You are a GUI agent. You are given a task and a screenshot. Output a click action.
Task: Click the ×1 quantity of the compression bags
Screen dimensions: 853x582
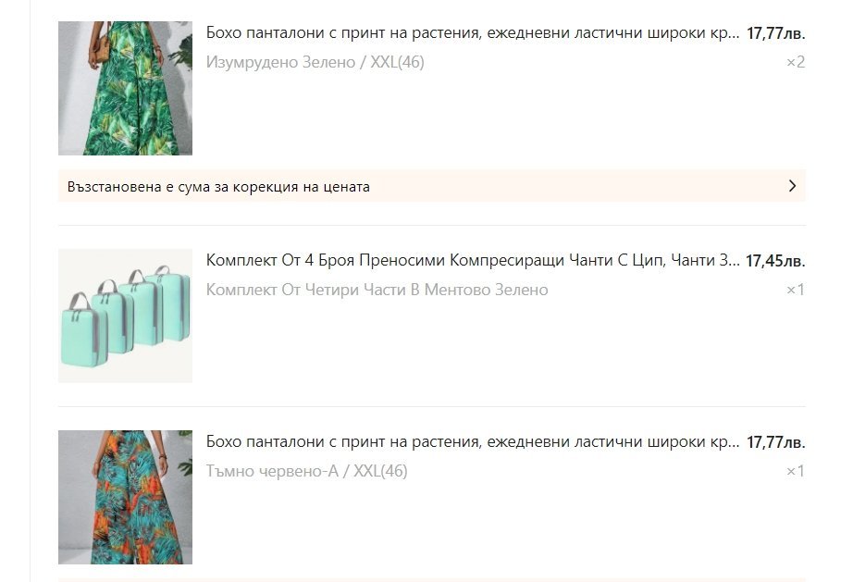[796, 290]
